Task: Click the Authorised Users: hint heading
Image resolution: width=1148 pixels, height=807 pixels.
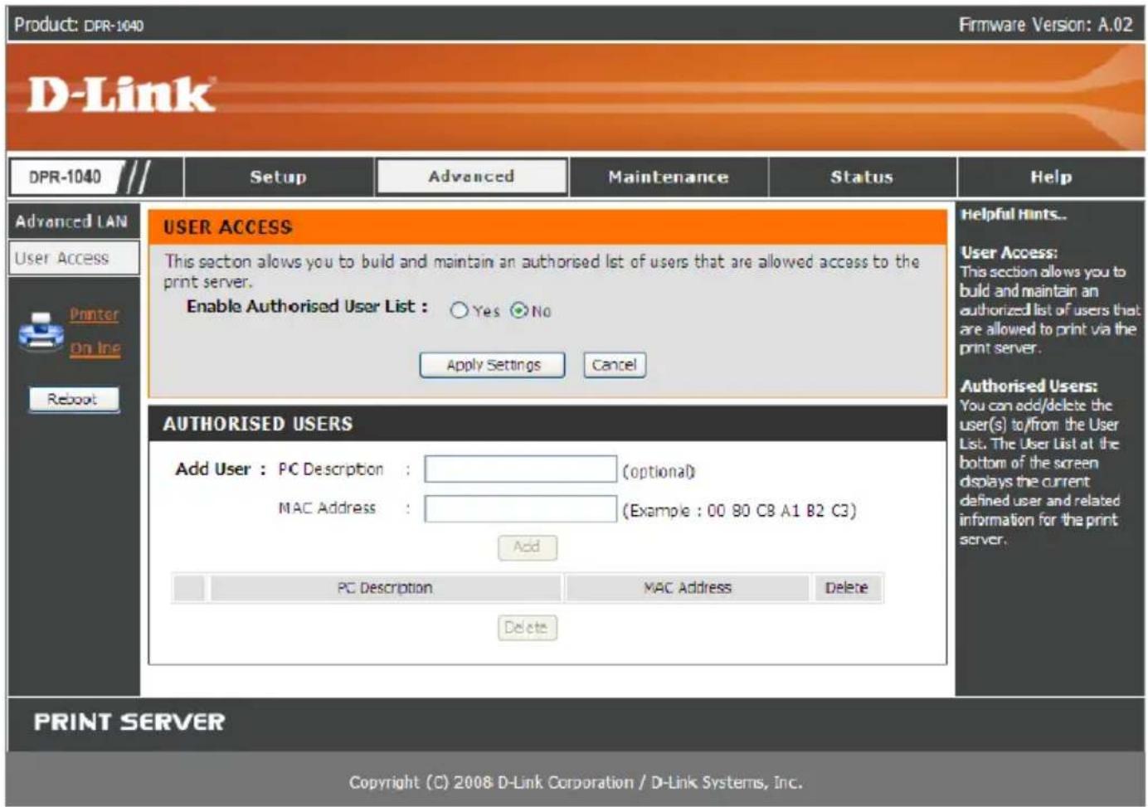Action: point(1029,386)
